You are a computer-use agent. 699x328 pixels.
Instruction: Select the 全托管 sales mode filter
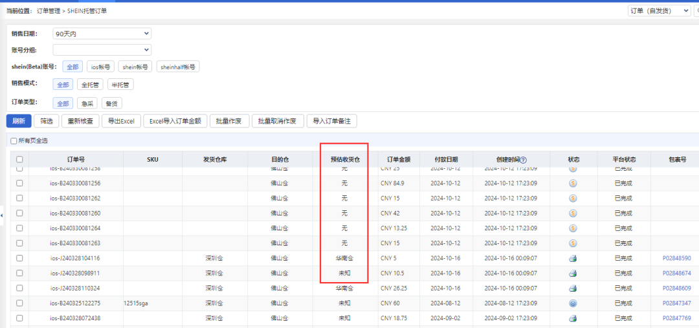(x=90, y=84)
